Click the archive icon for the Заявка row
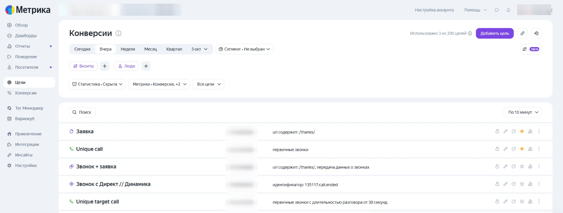The height and width of the screenshot is (213, 563). coord(497,131)
